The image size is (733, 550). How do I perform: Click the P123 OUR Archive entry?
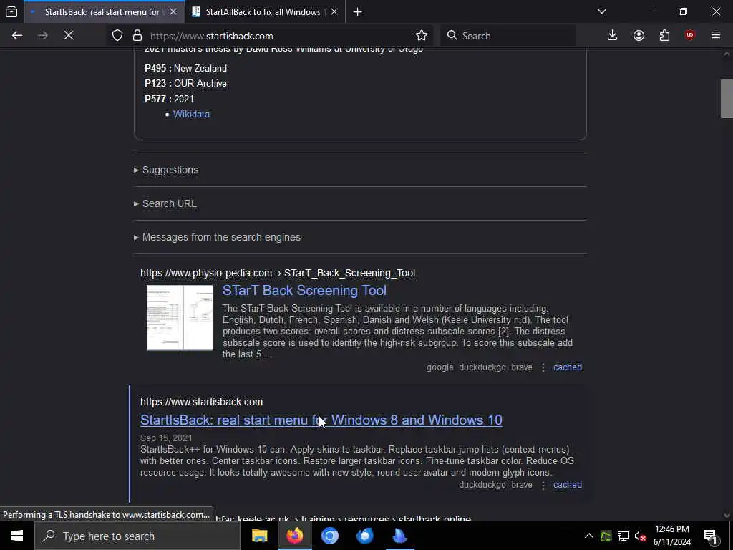[x=185, y=83]
